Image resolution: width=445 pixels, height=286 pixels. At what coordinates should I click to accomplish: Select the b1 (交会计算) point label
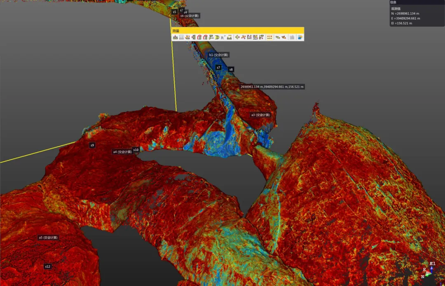218,55
